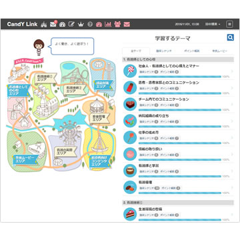Click the heart chocolate box theme icon
240x240 pixels.
click(130, 104)
